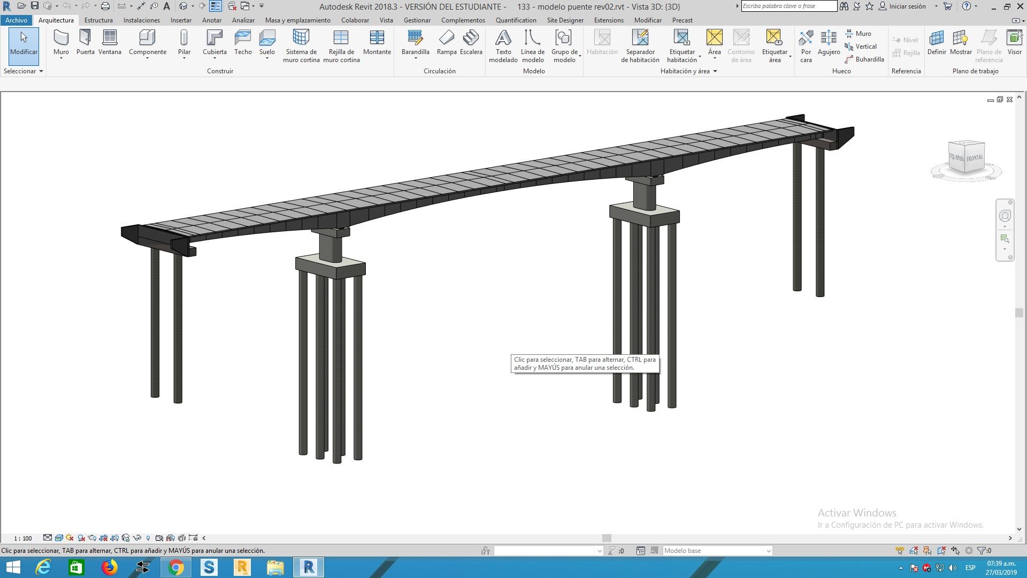The height and width of the screenshot is (578, 1027).
Task: Toggle the crop region visibility icon
Action: [114, 538]
